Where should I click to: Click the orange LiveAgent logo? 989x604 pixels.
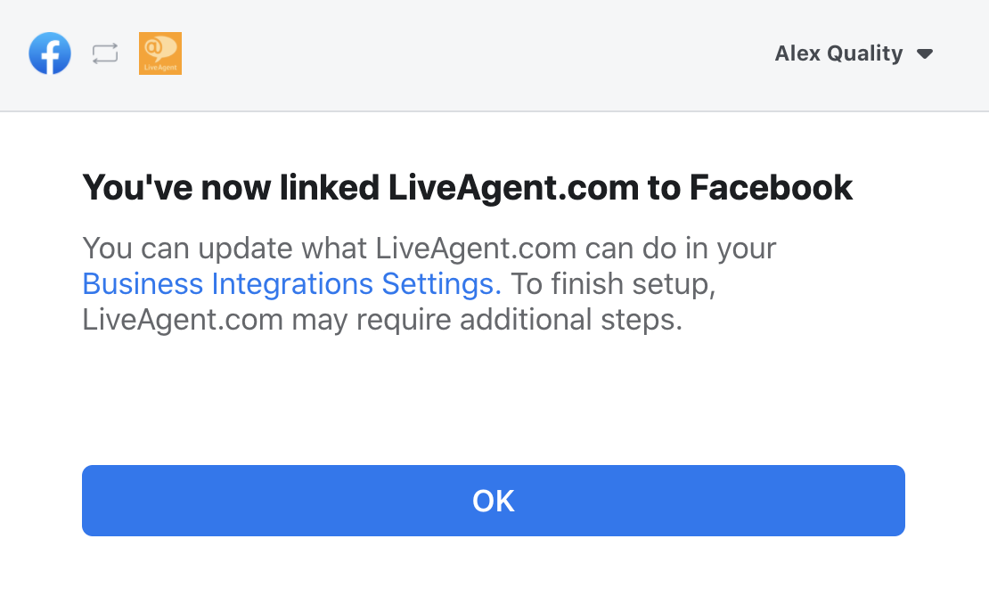coord(160,53)
